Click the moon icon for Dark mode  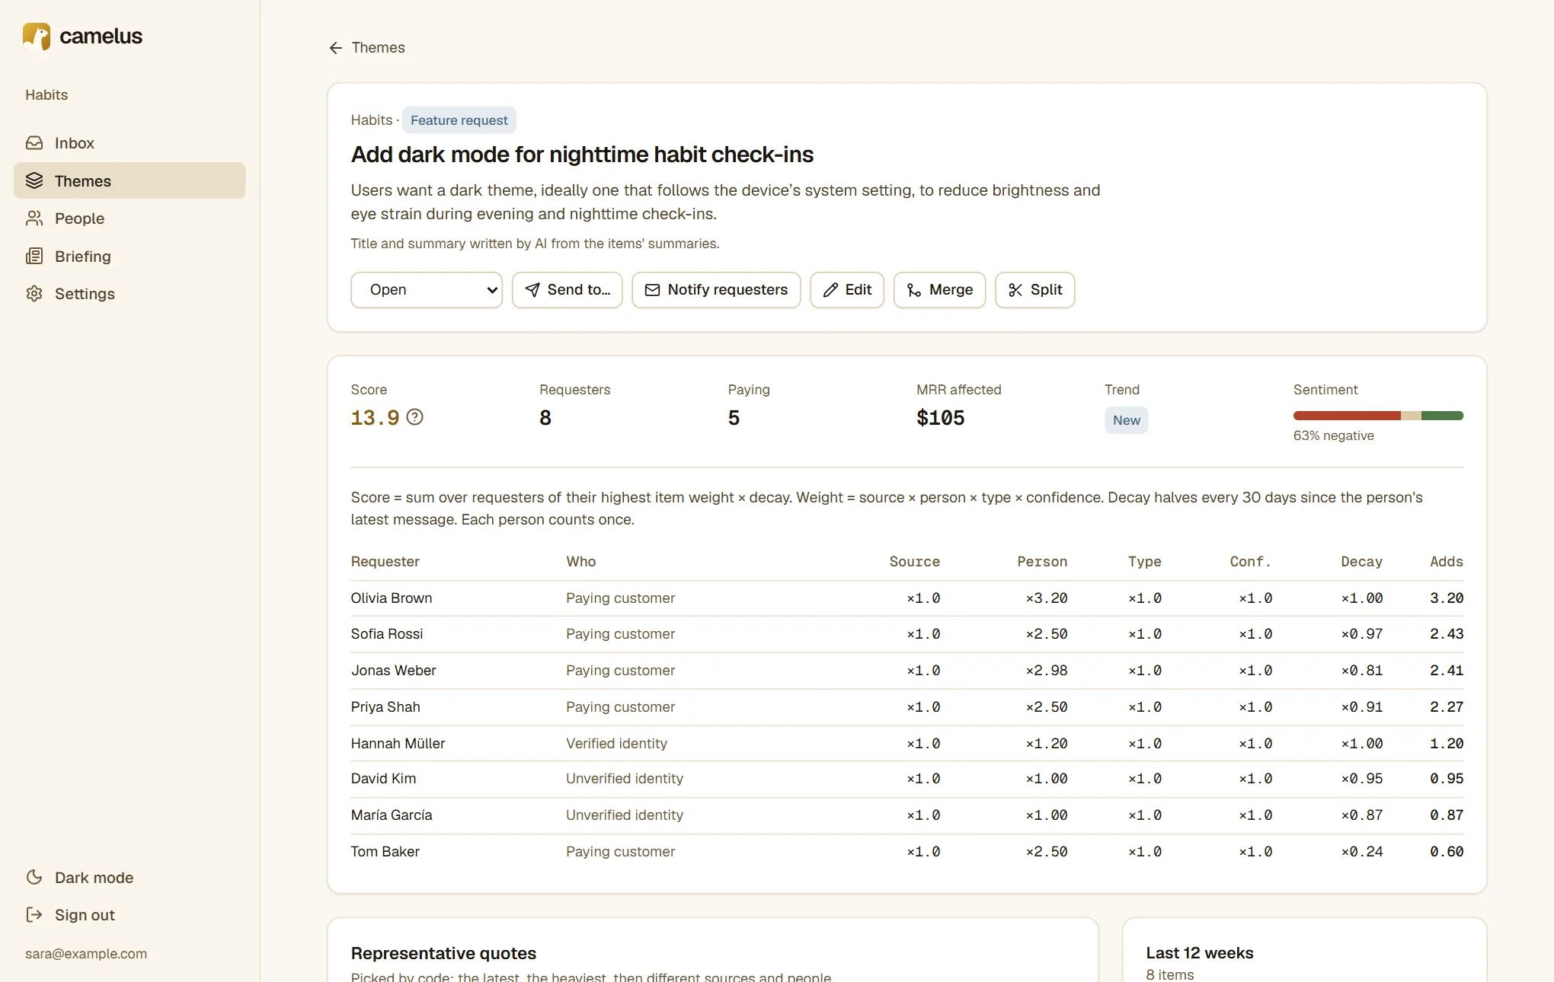coord(34,877)
